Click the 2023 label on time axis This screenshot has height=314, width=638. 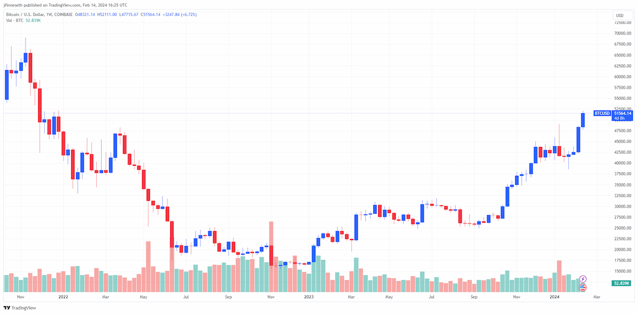click(x=308, y=298)
